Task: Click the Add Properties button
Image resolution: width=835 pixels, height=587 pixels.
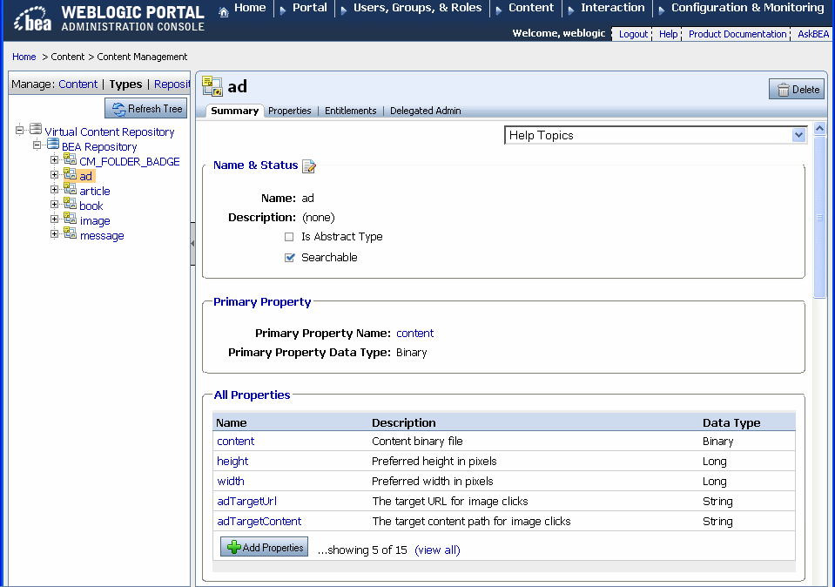Action: coord(264,547)
